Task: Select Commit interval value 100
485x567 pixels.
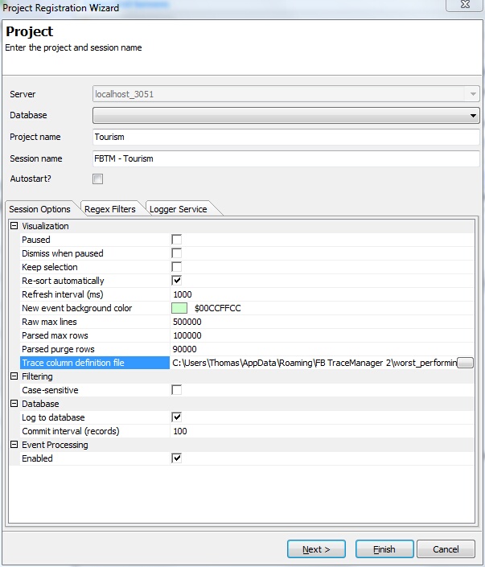Action: pyautogui.click(x=180, y=431)
